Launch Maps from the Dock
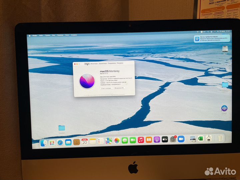 coord(109,141)
